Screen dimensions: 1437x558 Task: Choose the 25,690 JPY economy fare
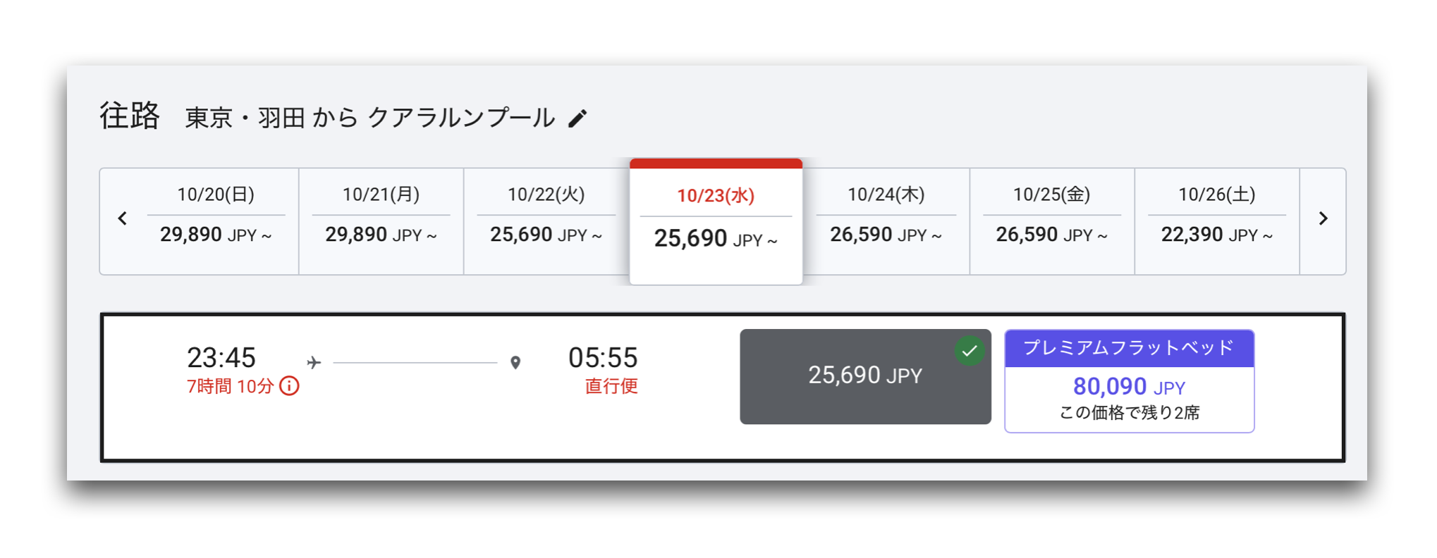tap(865, 376)
